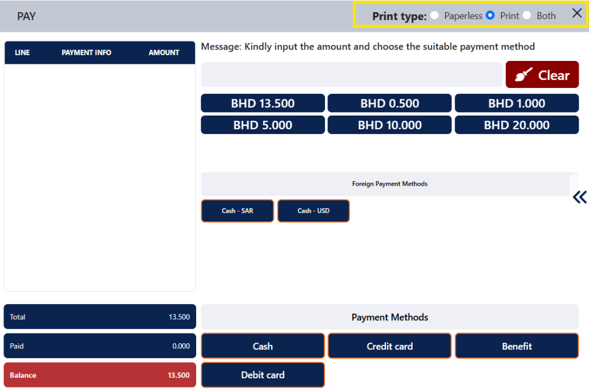Image resolution: width=589 pixels, height=391 pixels.
Task: Tap the BHD 13.500 quick amount
Action: click(x=263, y=103)
